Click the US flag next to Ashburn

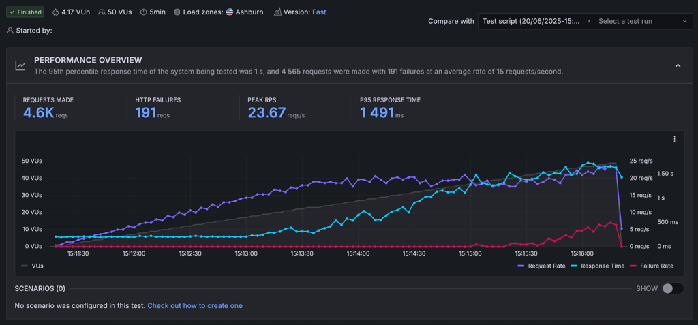pyautogui.click(x=229, y=12)
